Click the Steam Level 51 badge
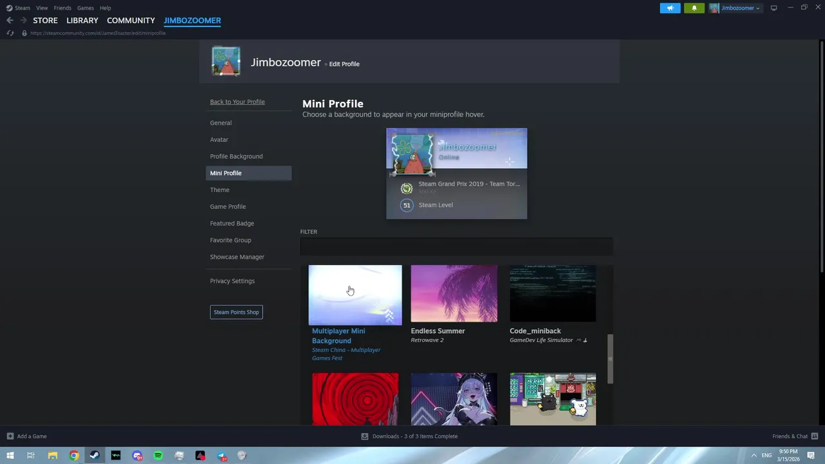 pos(406,205)
